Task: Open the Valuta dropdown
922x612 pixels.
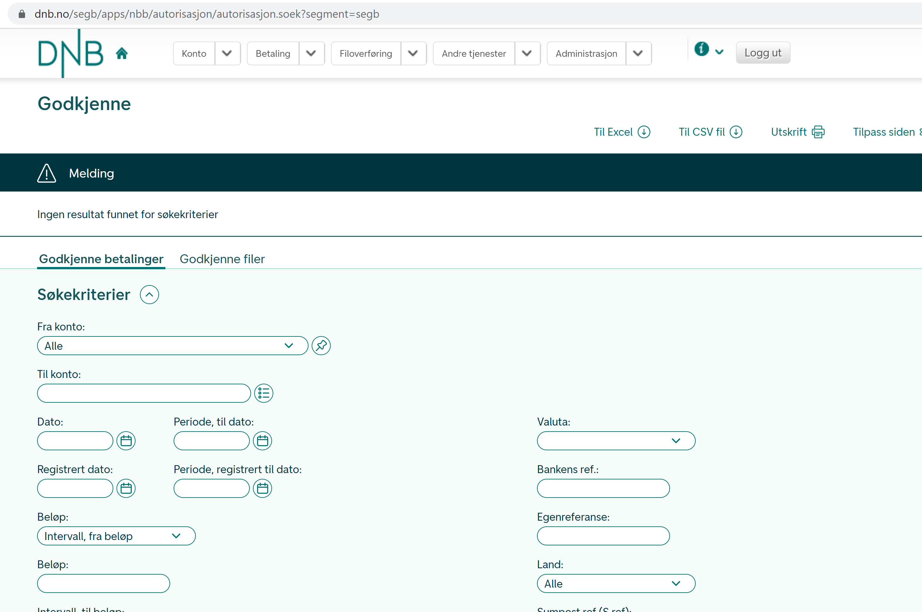Action: point(616,441)
